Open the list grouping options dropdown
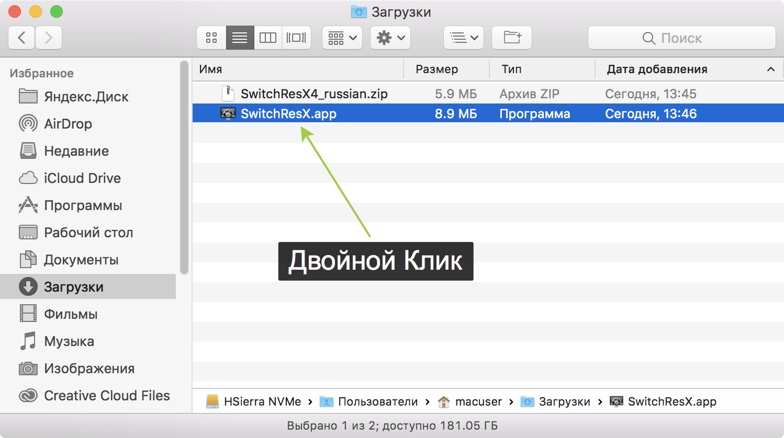The width and height of the screenshot is (784, 438). (x=464, y=38)
